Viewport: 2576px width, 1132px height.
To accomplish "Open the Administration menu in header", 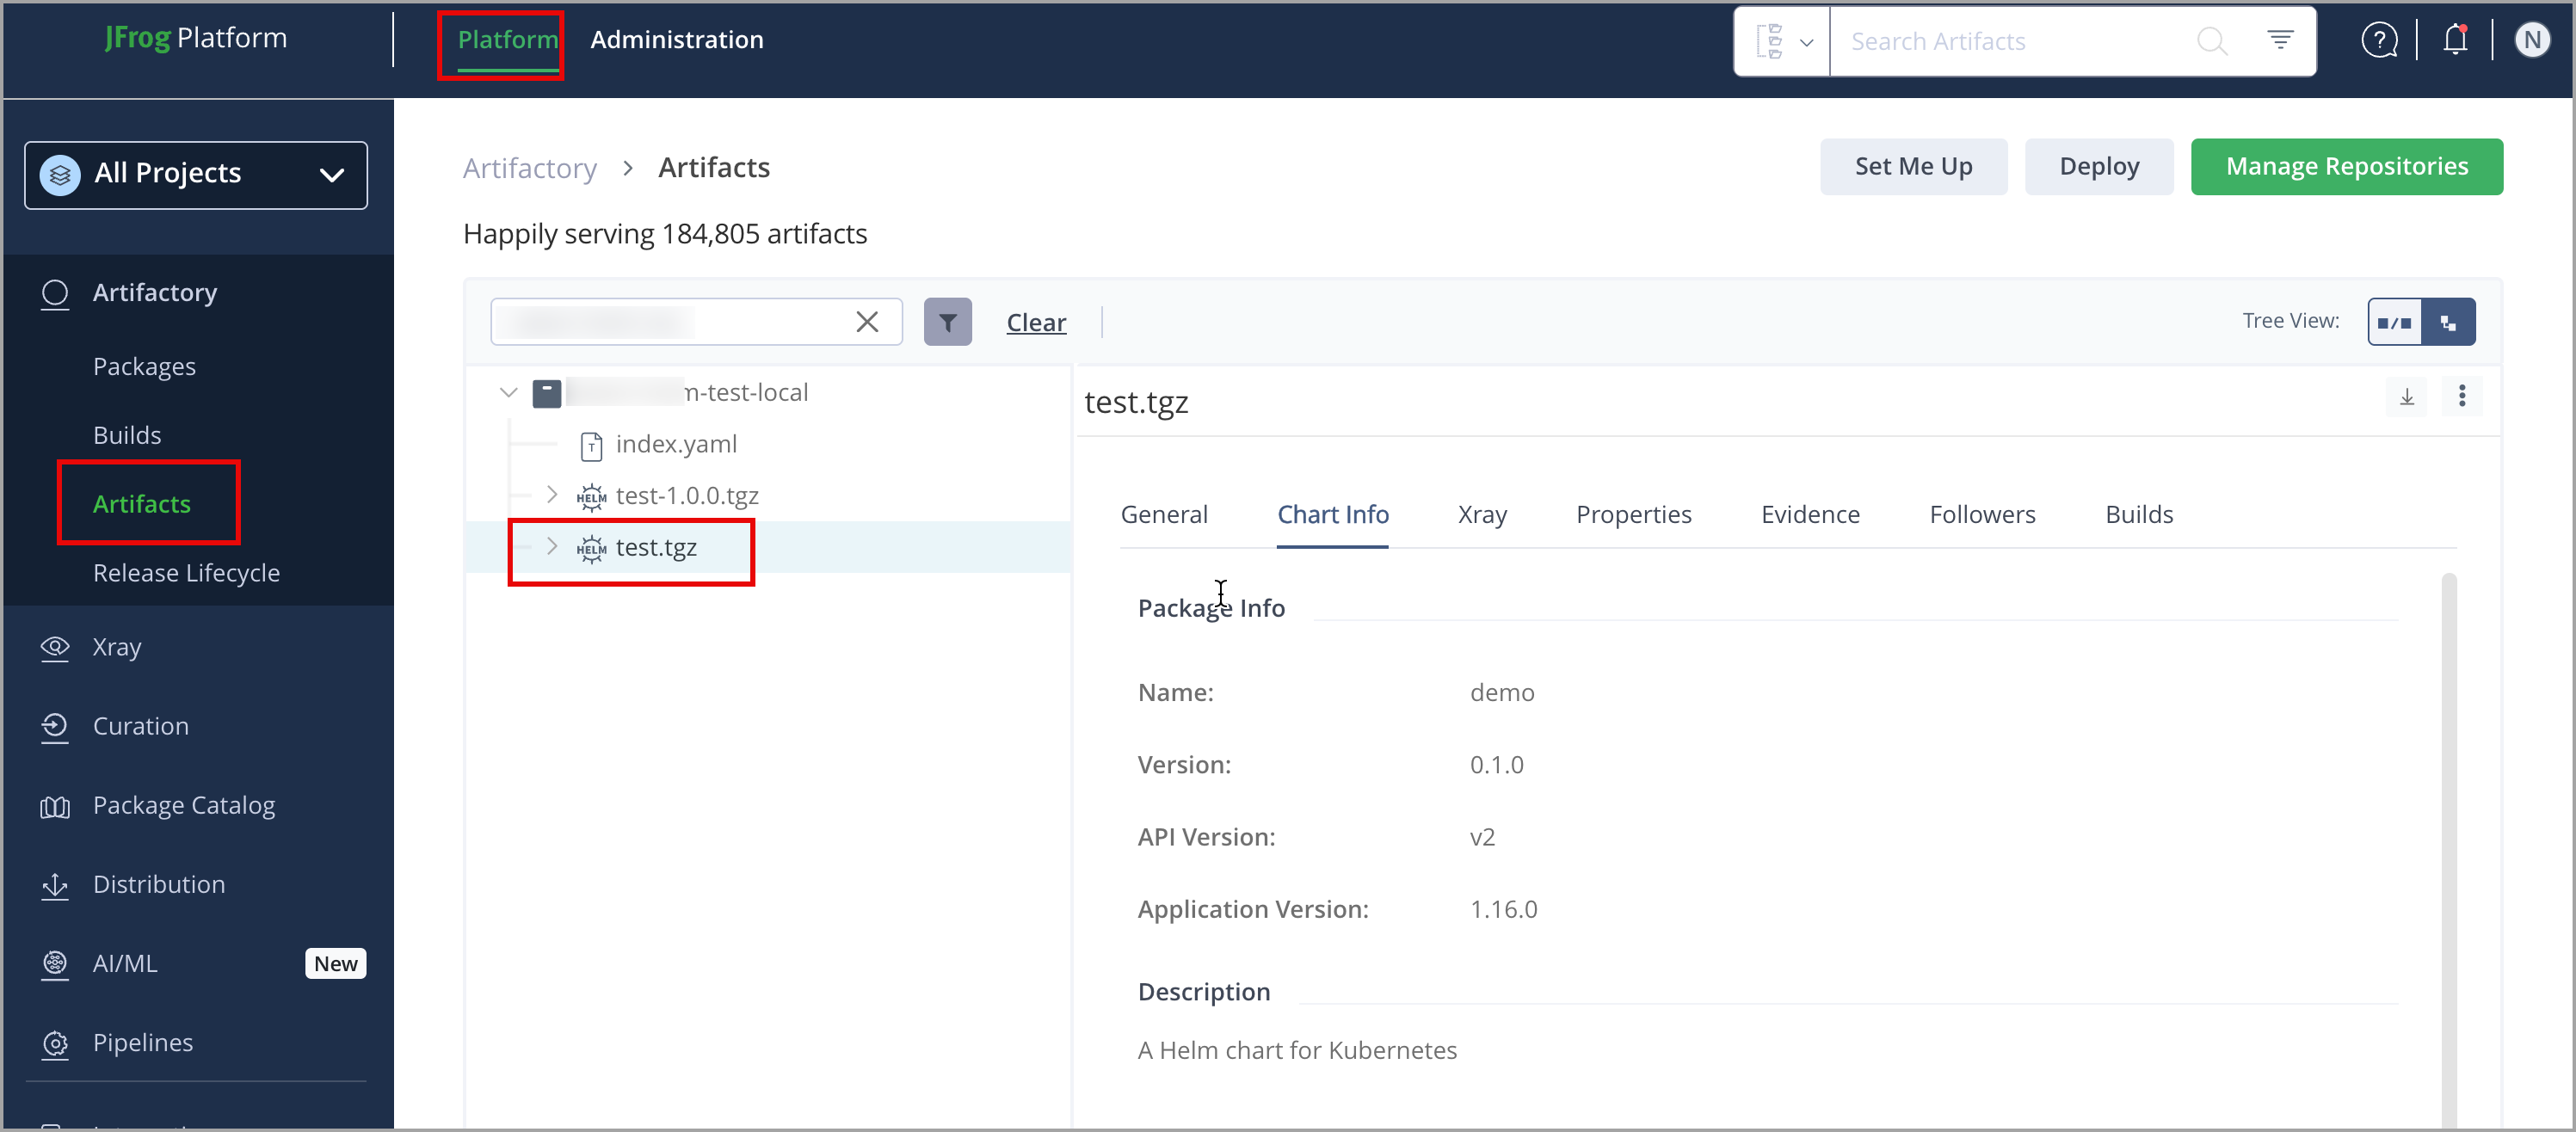I will click(676, 40).
